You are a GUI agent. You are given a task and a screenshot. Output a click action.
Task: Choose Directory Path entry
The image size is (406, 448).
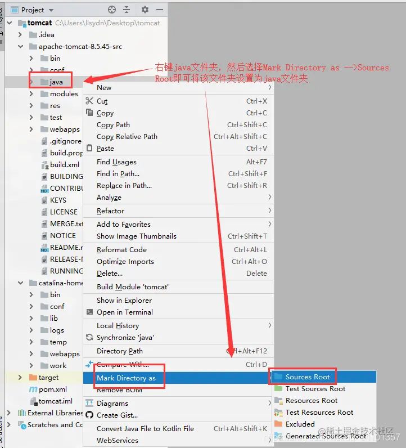(178, 351)
